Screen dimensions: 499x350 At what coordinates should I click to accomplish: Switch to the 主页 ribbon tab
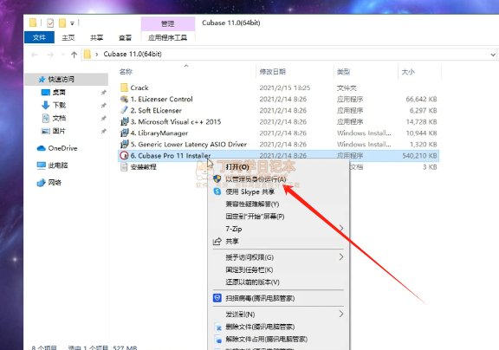[68, 37]
